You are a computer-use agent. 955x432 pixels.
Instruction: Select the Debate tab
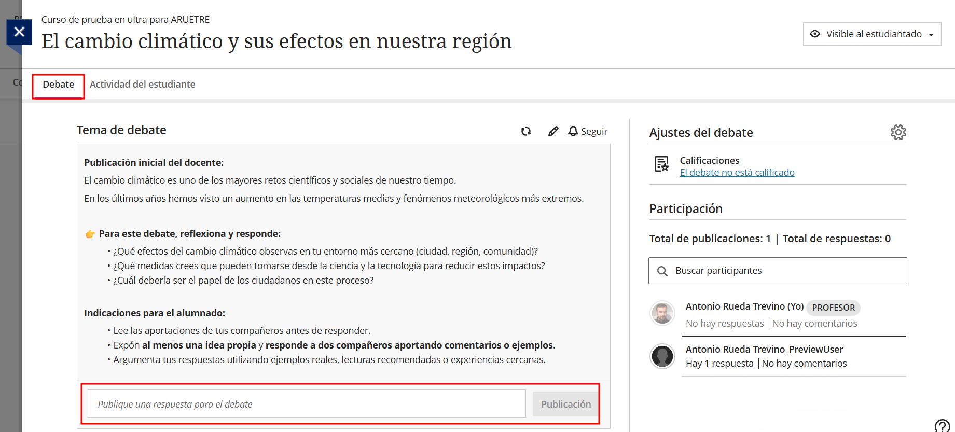58,85
